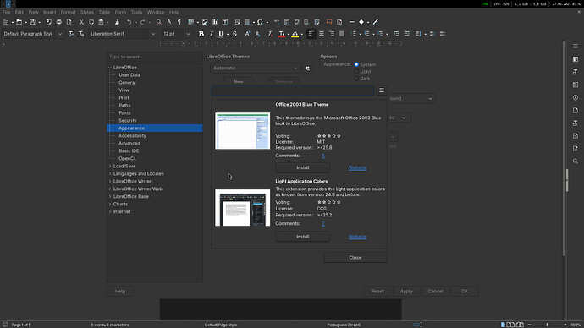Select the Dark appearance radio button

pos(356,79)
